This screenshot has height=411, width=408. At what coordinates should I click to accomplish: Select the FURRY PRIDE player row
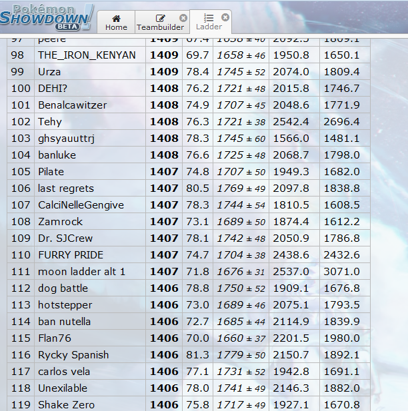(x=71, y=255)
